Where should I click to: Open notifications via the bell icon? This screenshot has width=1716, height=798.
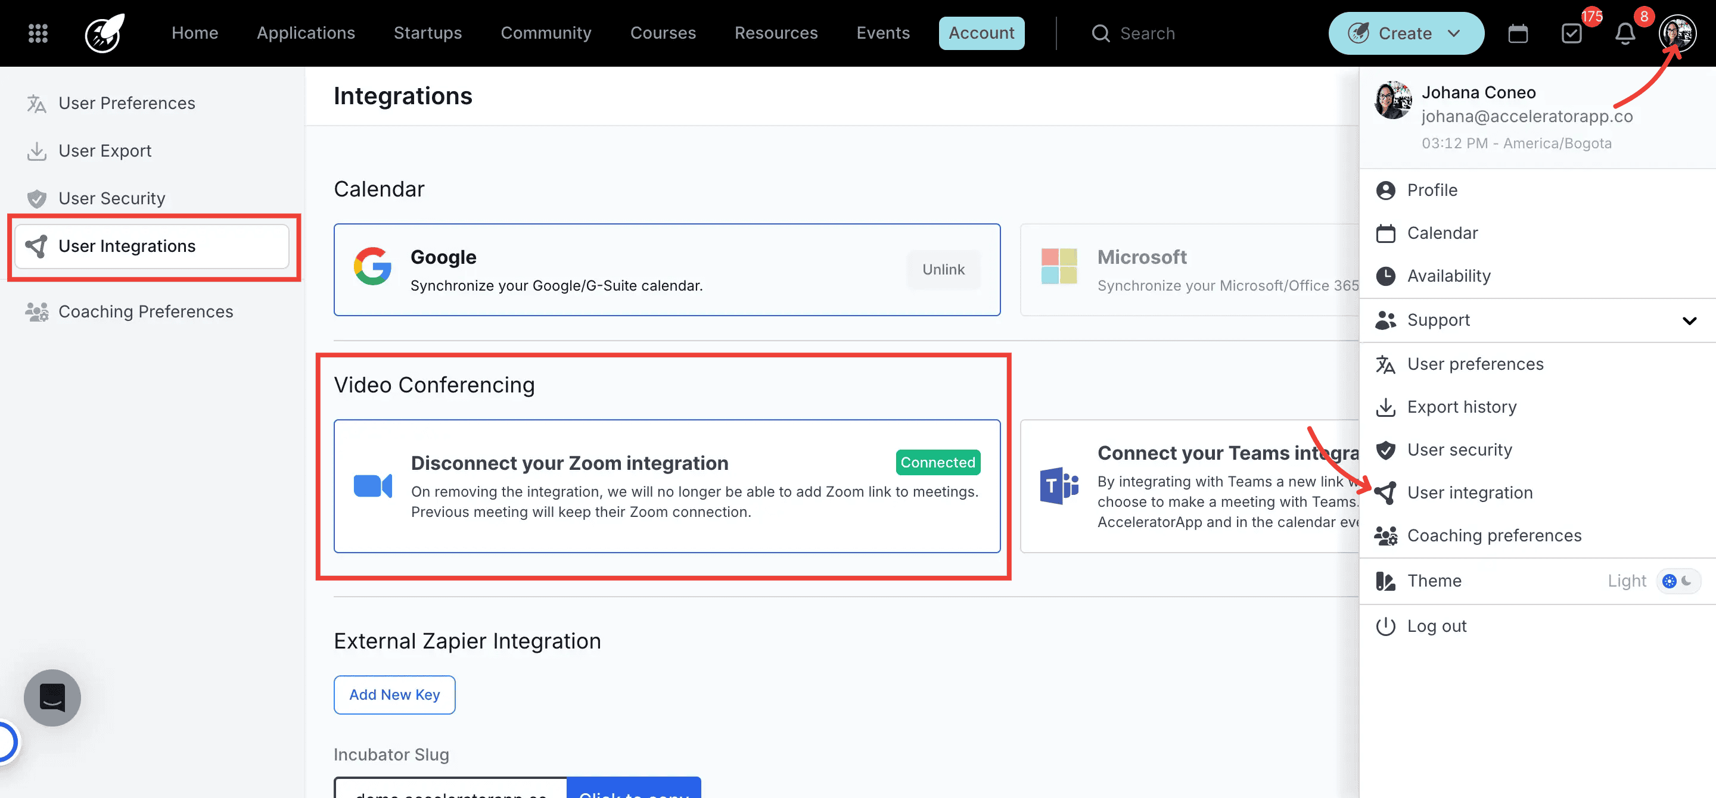(1625, 33)
